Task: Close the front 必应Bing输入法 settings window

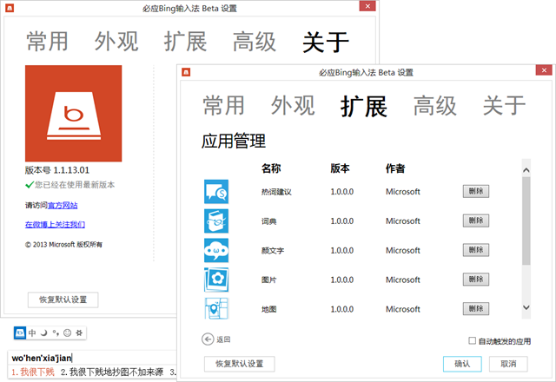Action: 544,70
